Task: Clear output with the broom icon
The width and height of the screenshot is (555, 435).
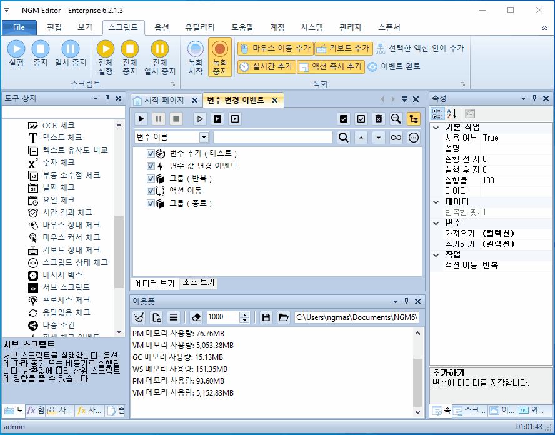Action: 139,317
